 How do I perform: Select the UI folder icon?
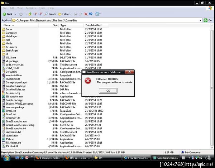tap(4, 54)
